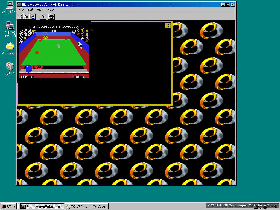280x210 pixels.
Task: Click the '1P 0008000' score text
Action: tap(43, 27)
